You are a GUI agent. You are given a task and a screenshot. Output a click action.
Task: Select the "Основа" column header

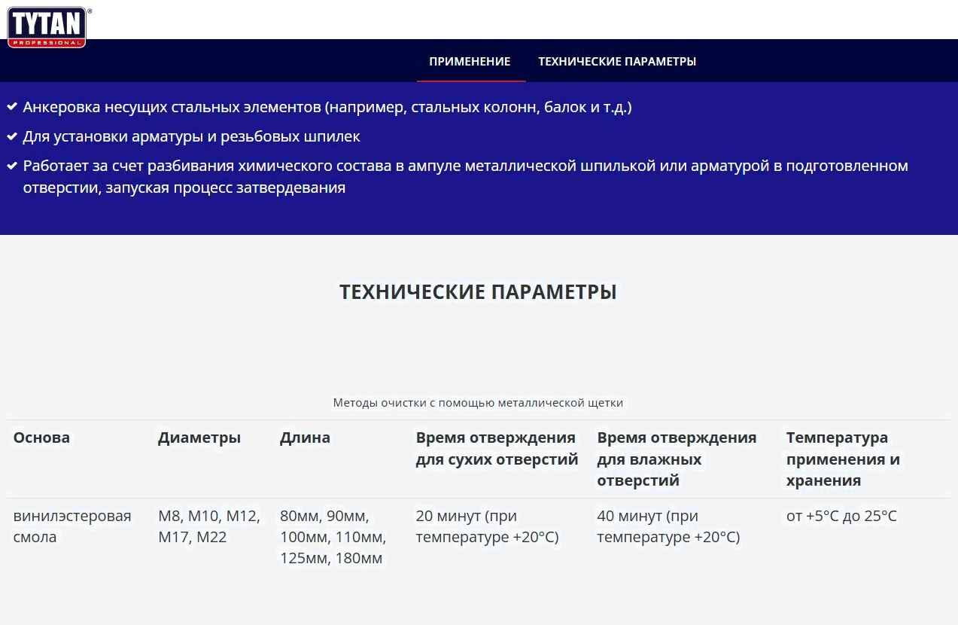pos(41,437)
